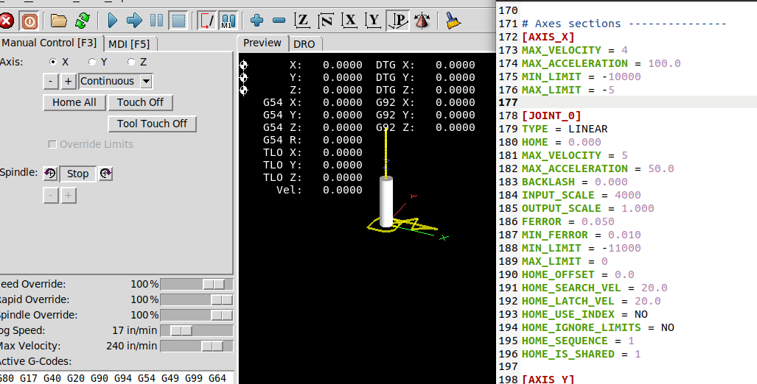757x384 pixels.
Task: Turn spindle counterclockwise
Action: [50, 174]
